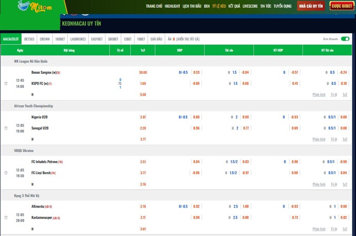
Task: Click Hạng 3 Thổ Nhĩ Kỳ league header
Action: tap(27, 196)
